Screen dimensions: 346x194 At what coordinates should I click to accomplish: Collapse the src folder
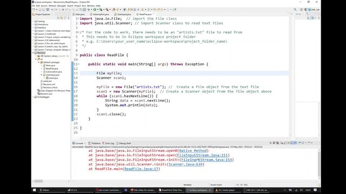pyautogui.click(x=36, y=59)
